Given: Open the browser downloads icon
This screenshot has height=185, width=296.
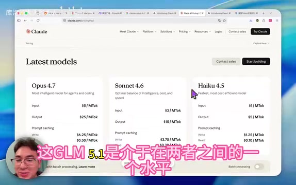Looking at the screenshot, I should (251, 21).
